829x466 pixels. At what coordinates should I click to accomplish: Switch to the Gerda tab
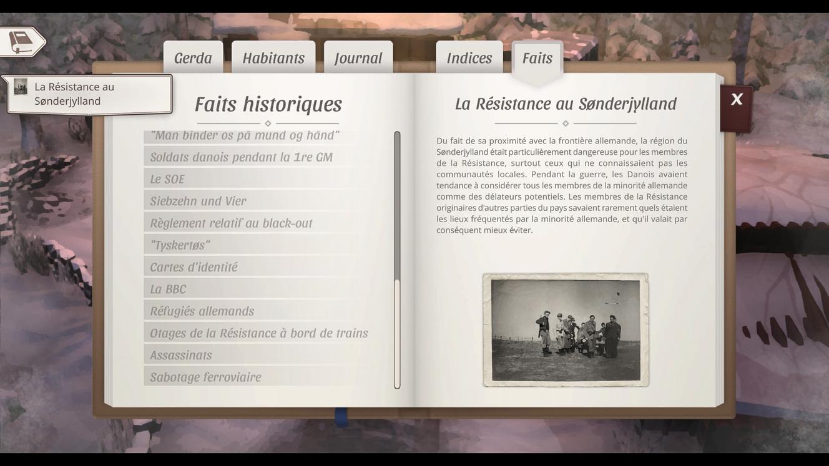tap(193, 58)
